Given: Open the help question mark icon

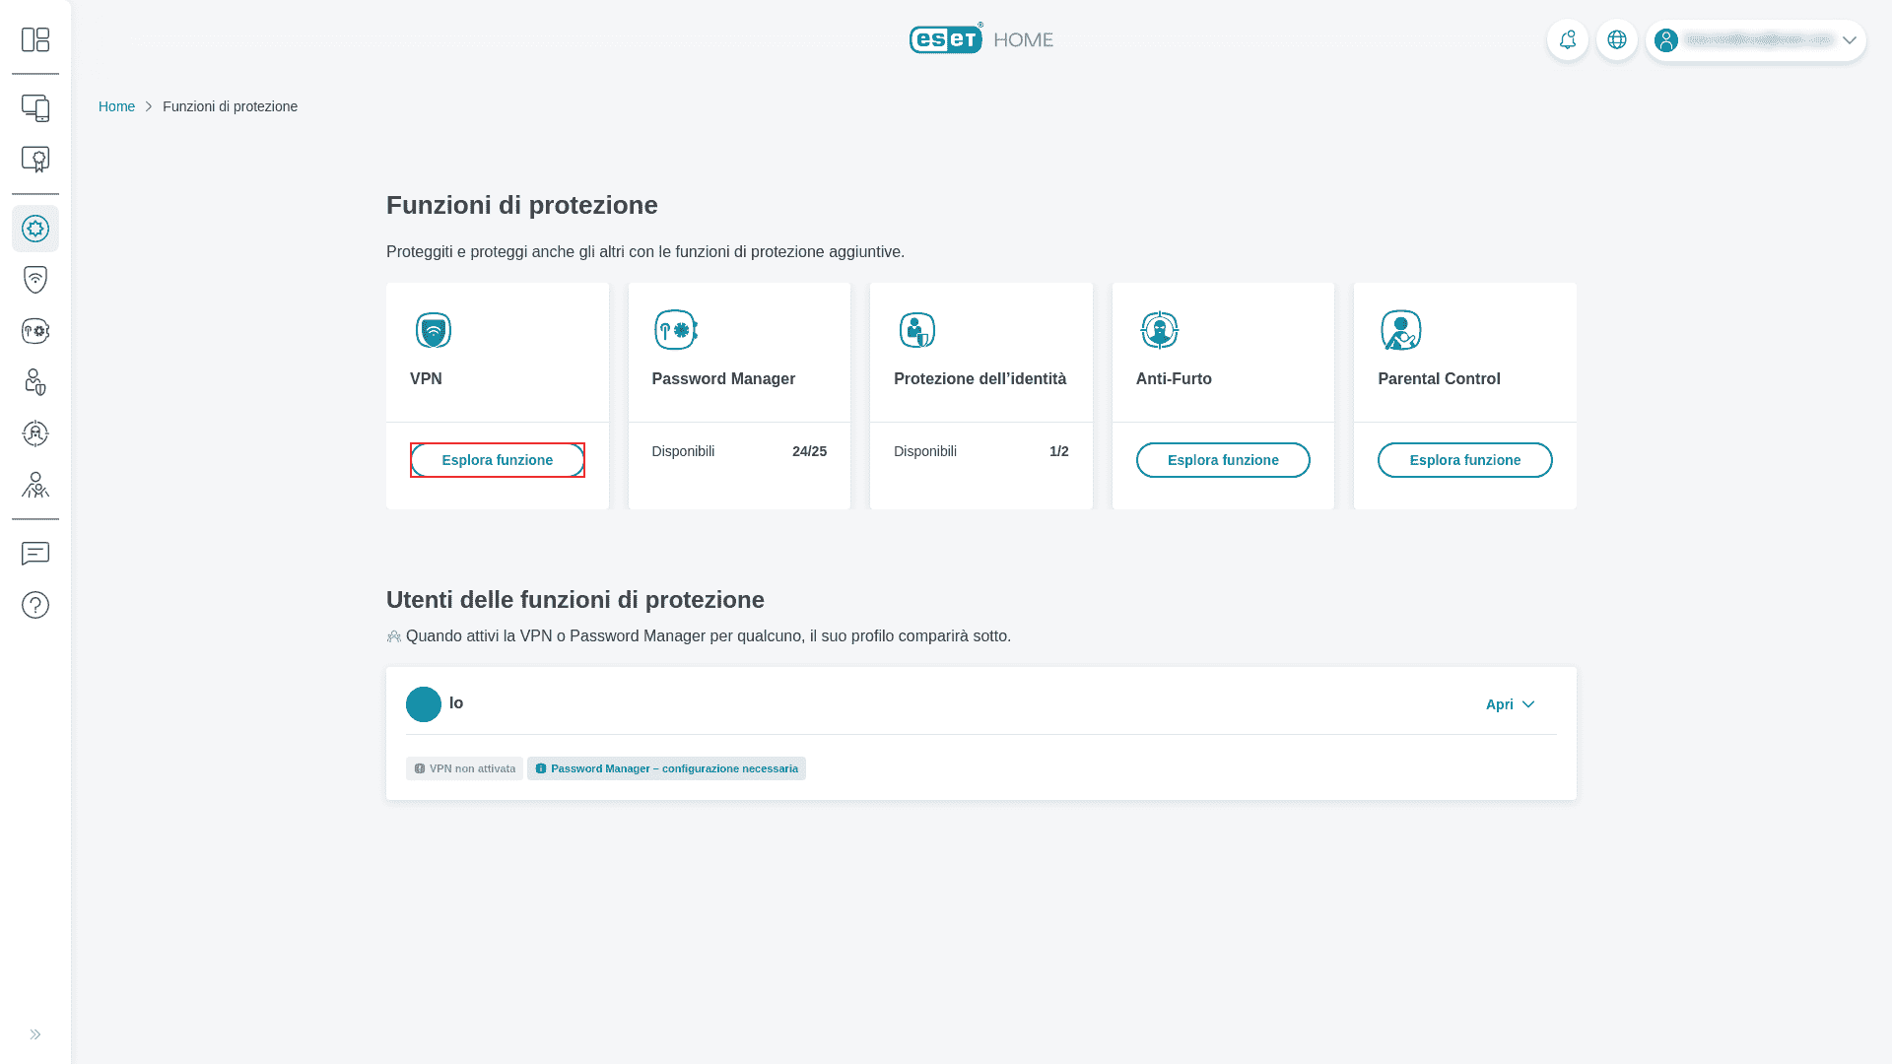Looking at the screenshot, I should (35, 605).
